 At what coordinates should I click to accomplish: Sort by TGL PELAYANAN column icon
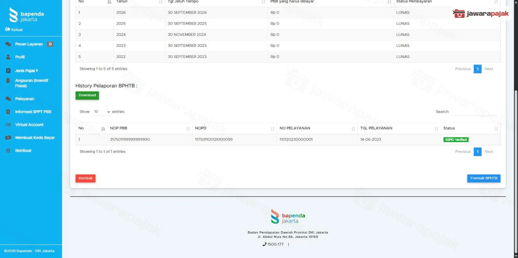pos(436,129)
